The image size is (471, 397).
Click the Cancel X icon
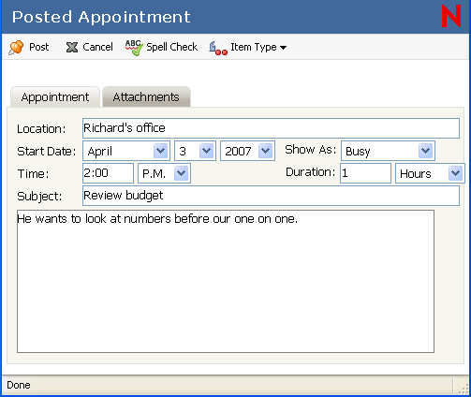coord(72,48)
